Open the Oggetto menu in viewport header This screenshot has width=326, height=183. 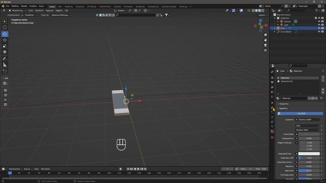tap(59, 10)
